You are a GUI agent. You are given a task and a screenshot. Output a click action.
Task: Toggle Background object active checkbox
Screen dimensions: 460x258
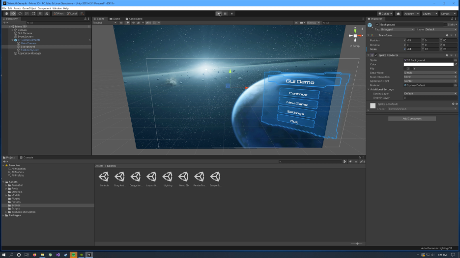click(x=377, y=25)
